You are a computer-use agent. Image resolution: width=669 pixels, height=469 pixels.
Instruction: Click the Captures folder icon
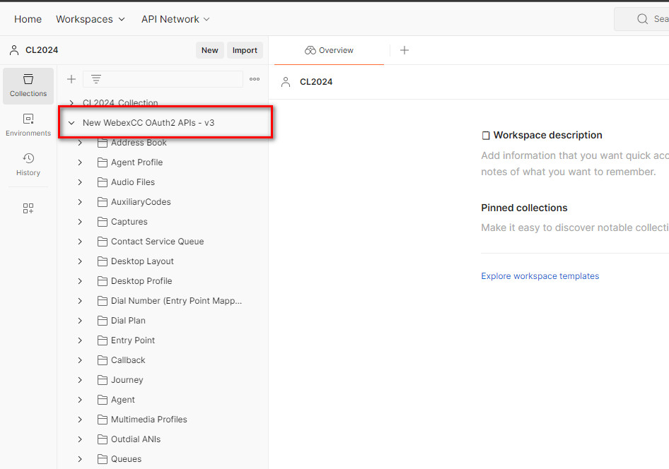pos(103,222)
